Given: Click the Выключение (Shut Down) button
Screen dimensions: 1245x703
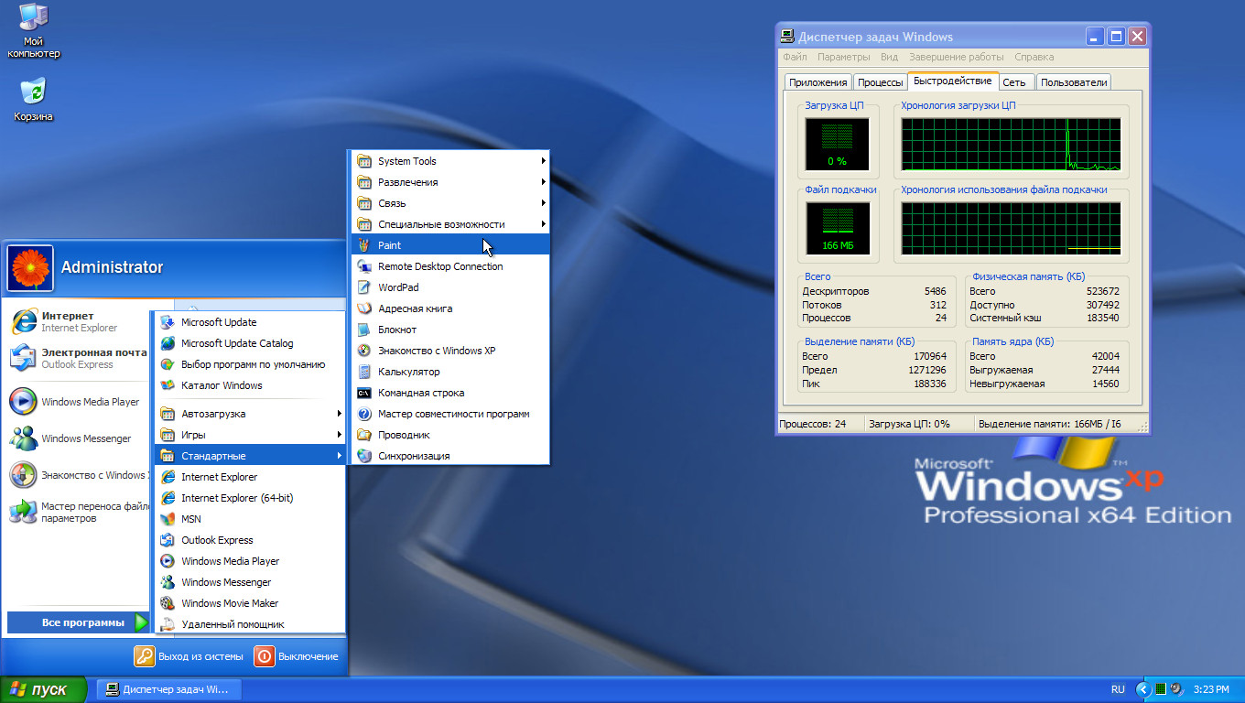Looking at the screenshot, I should [x=298, y=656].
